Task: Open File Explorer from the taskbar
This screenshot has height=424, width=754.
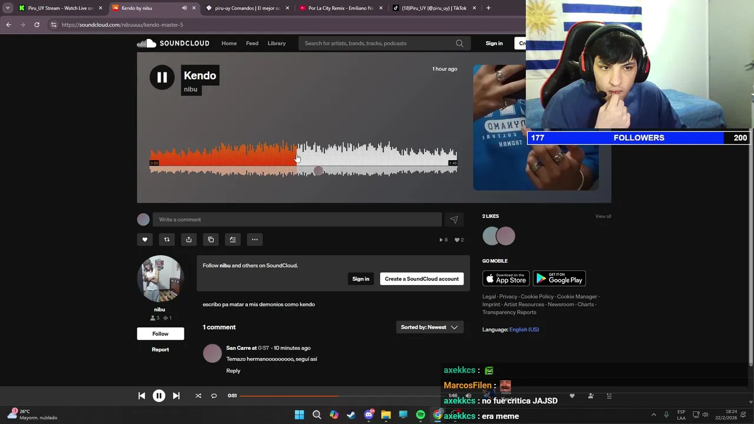Action: [386, 415]
